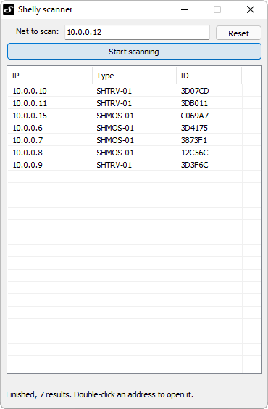Click the ID cell 3D07CD
The image size is (268, 409).
[195, 91]
